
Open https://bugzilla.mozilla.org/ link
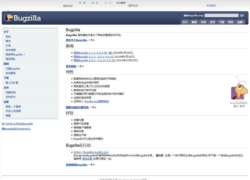tap(91, 152)
